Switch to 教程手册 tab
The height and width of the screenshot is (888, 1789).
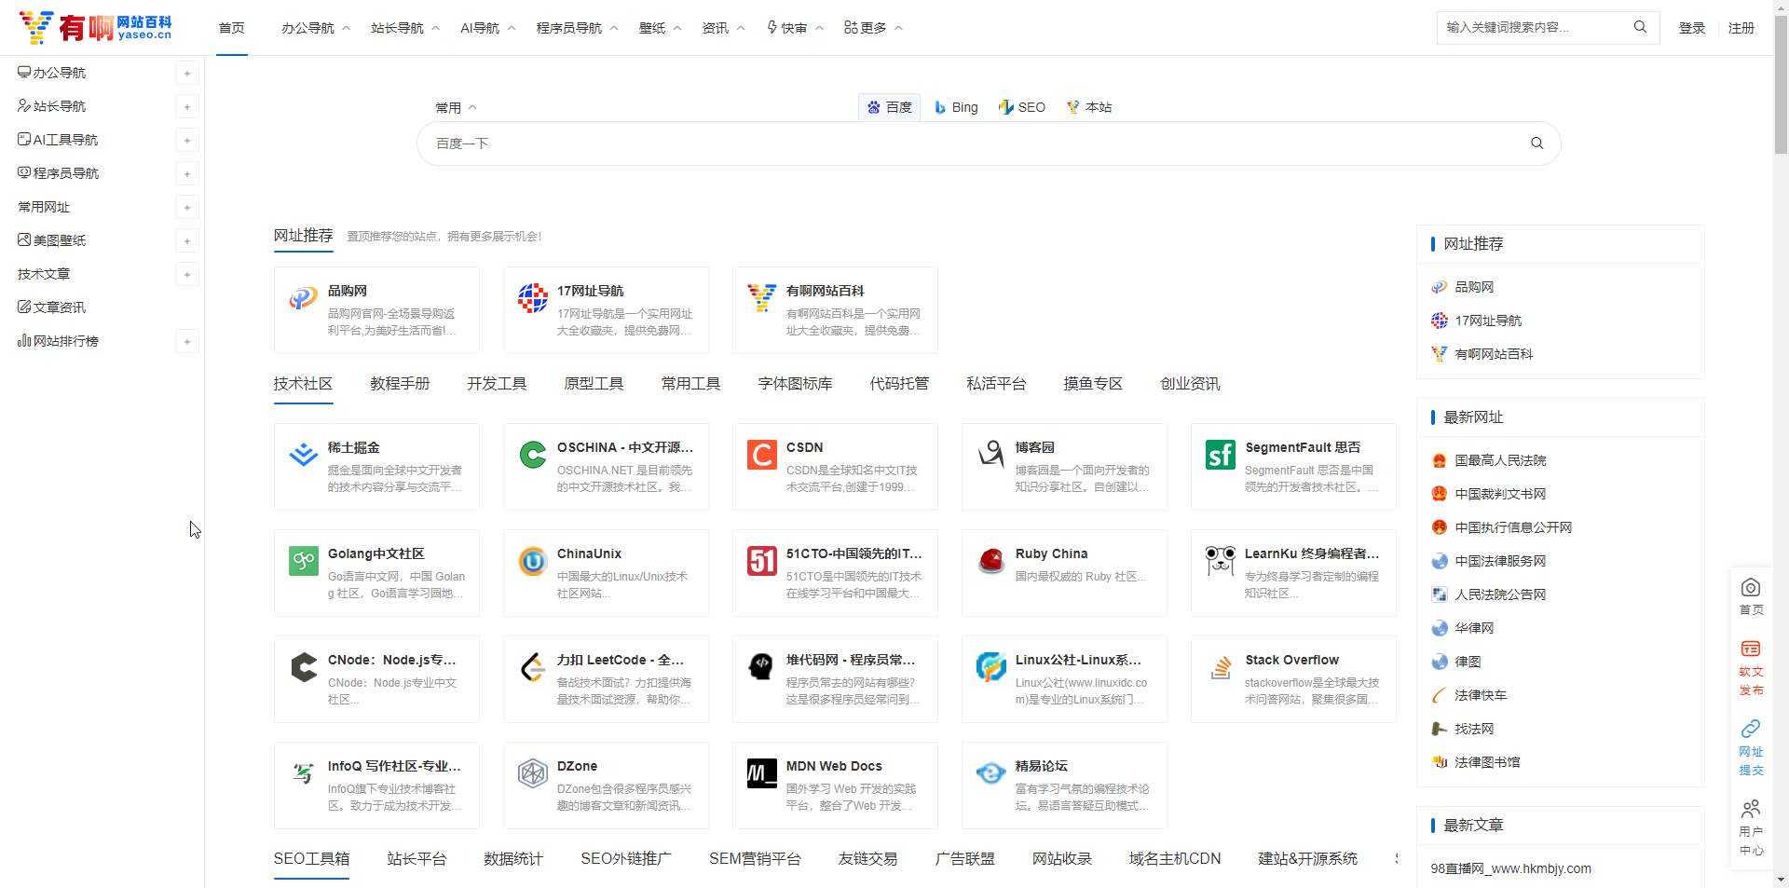400,384
